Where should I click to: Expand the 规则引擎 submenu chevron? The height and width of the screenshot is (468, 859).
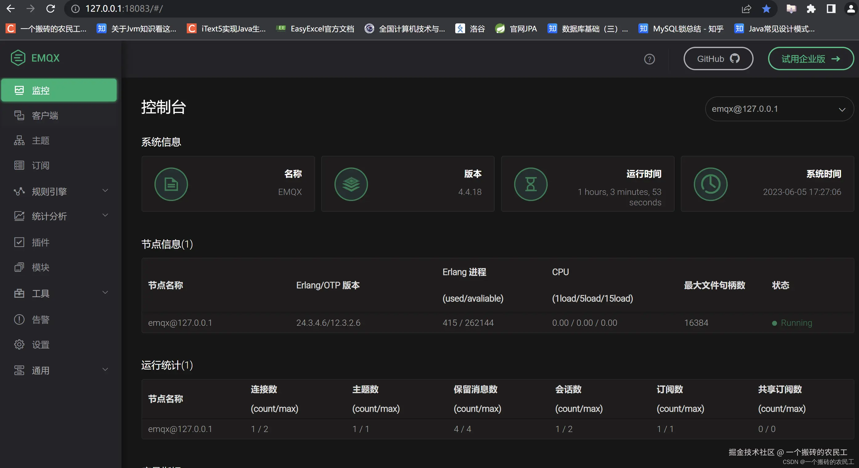point(105,191)
